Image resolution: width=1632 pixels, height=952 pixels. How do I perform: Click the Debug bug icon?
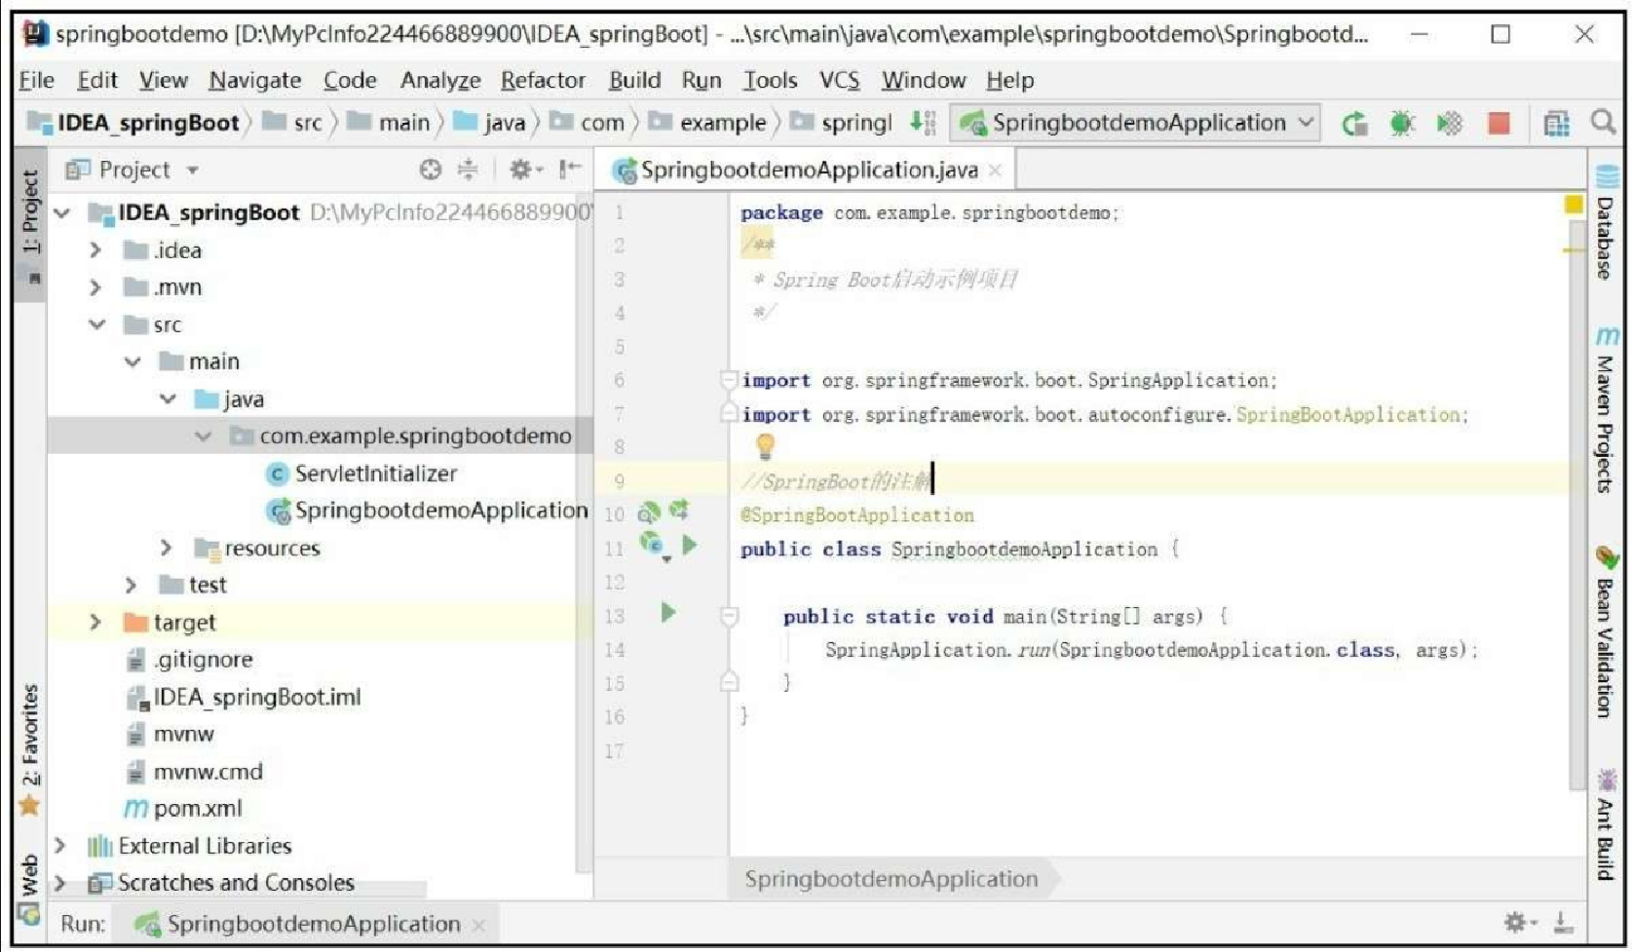[1402, 123]
